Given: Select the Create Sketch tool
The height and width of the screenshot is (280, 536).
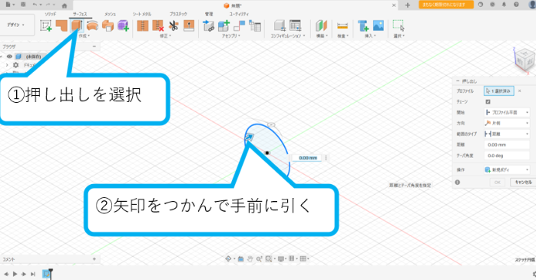Looking at the screenshot, I should coord(46,26).
